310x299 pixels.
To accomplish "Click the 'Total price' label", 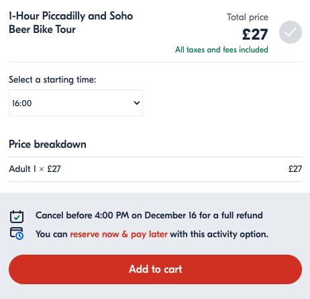I will (x=248, y=17).
